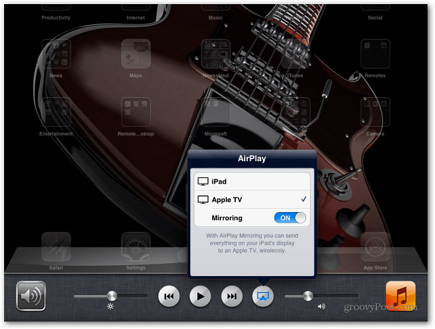Open the Music app icon
435x329 pixels.
(x=400, y=296)
